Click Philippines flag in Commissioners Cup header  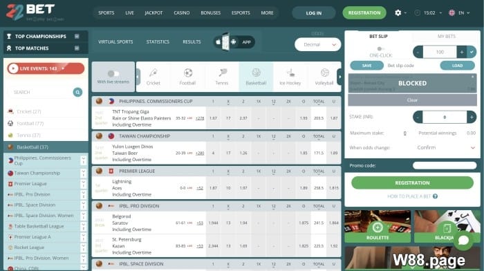[x=111, y=101]
